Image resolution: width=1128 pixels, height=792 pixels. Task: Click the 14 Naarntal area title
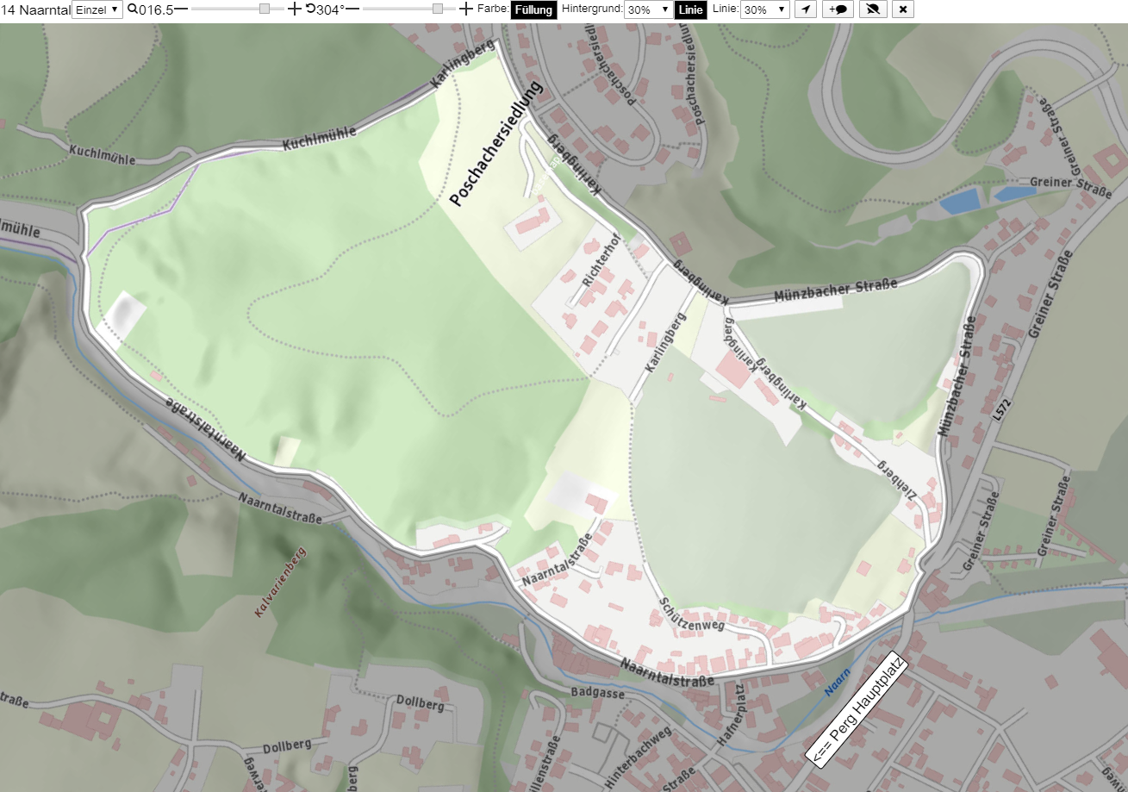click(35, 9)
